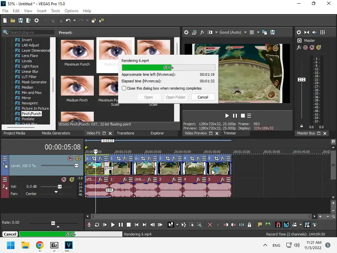Create a new project with New icon
The width and height of the screenshot is (337, 253).
[x=5, y=20]
